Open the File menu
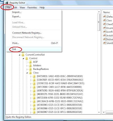Image resolution: width=113 pixels, height=121 pixels. (8, 8)
